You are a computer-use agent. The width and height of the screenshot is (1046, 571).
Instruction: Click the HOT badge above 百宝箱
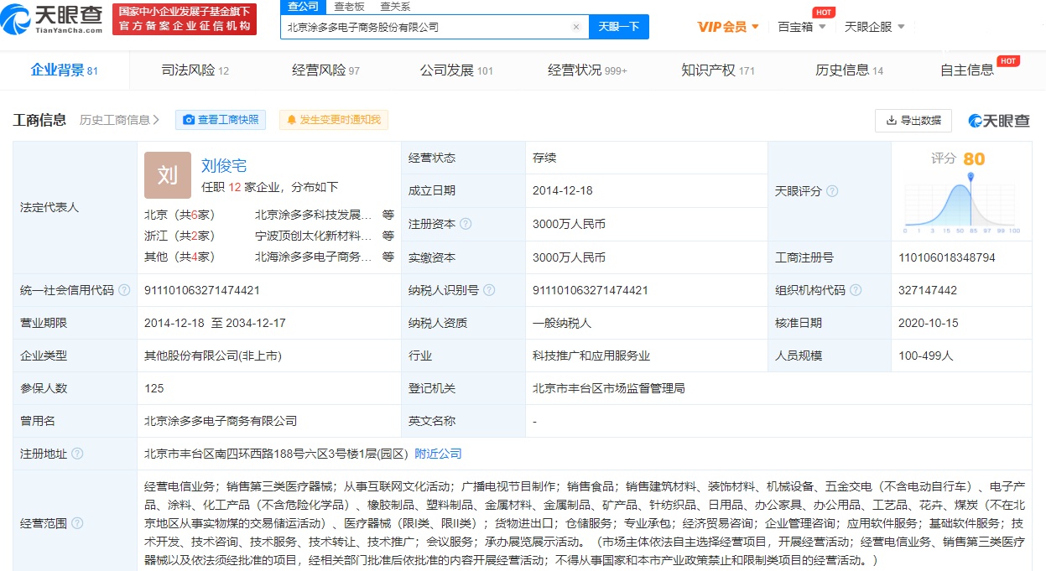(824, 12)
